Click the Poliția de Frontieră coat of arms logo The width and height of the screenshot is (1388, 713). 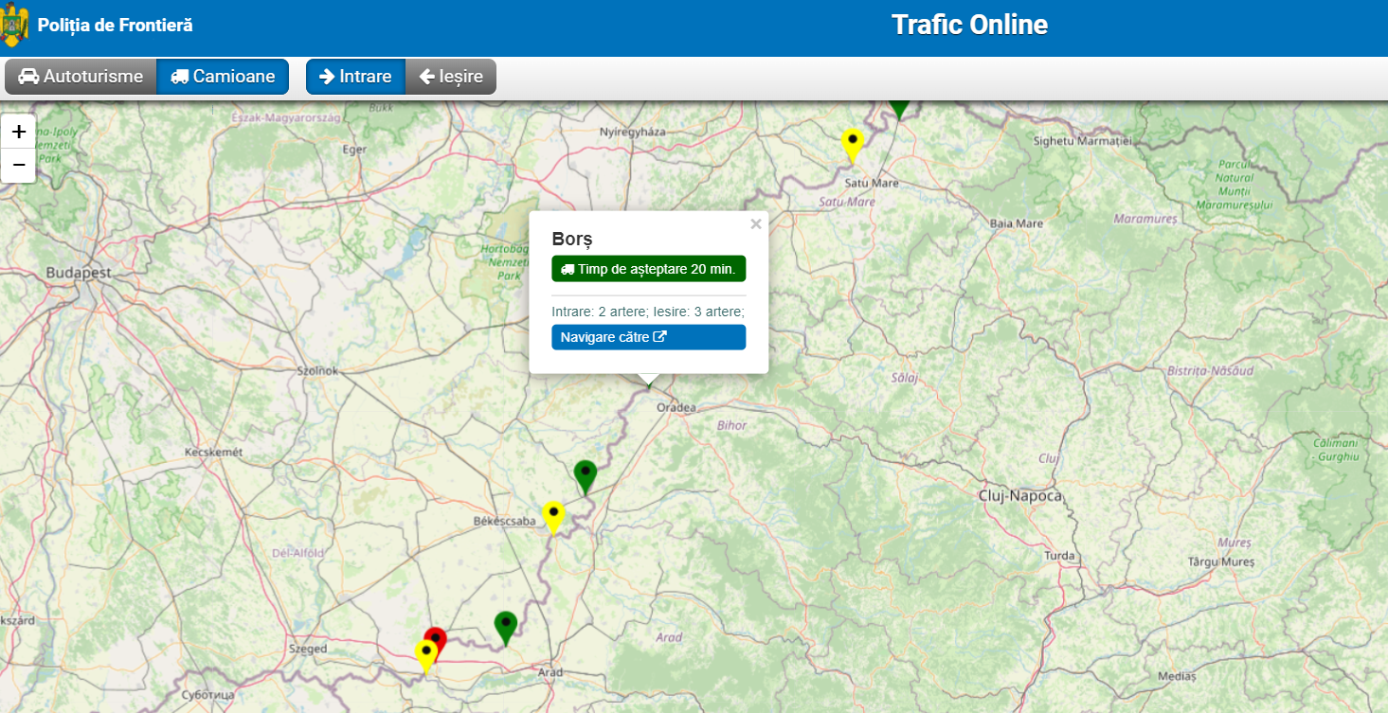14,26
